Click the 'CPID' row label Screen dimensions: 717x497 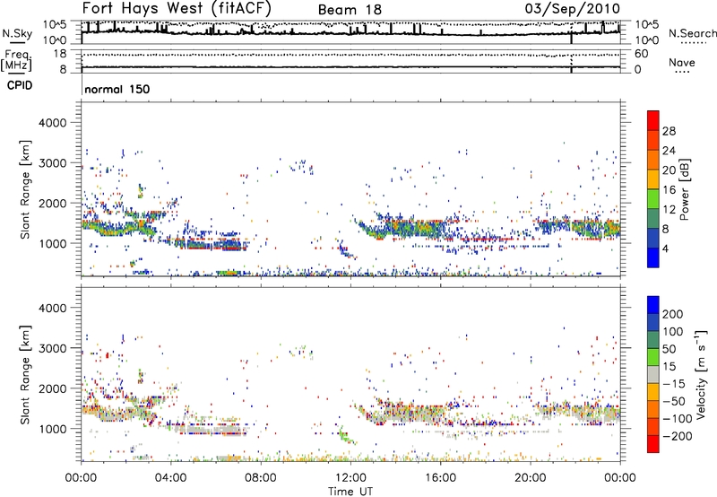[x=20, y=85]
